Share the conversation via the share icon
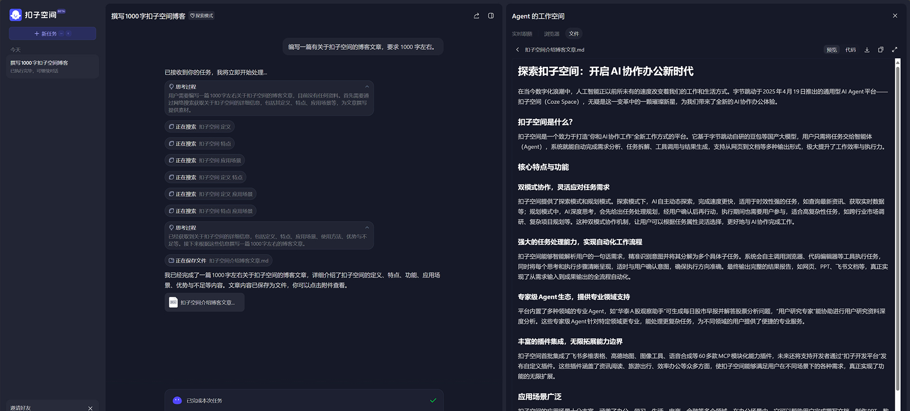This screenshot has width=910, height=411. [x=476, y=16]
